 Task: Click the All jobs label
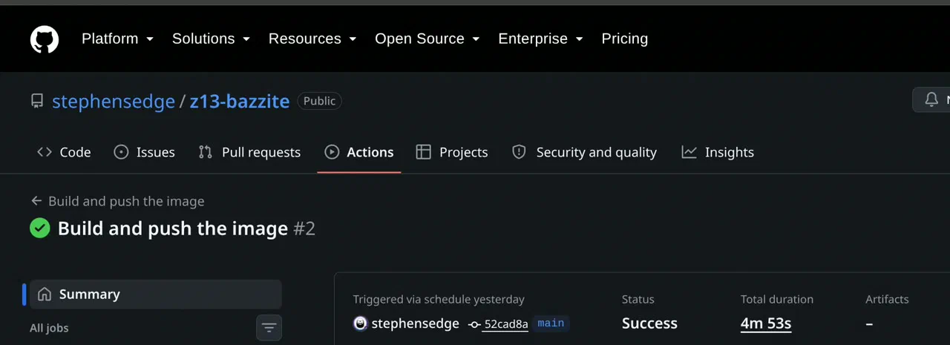[x=49, y=328]
